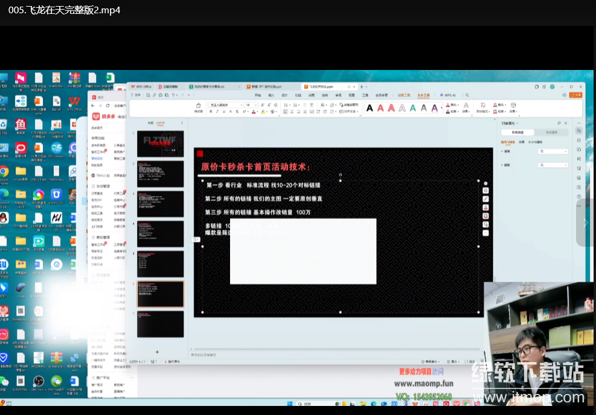Open the WPS AI menu

click(x=449, y=95)
